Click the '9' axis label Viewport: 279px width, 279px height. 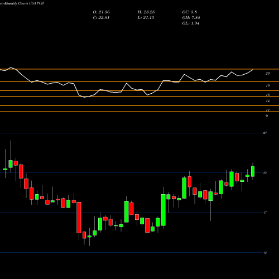[x=267, y=116]
